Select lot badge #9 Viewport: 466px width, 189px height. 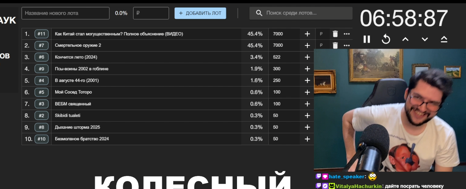pyautogui.click(x=41, y=69)
